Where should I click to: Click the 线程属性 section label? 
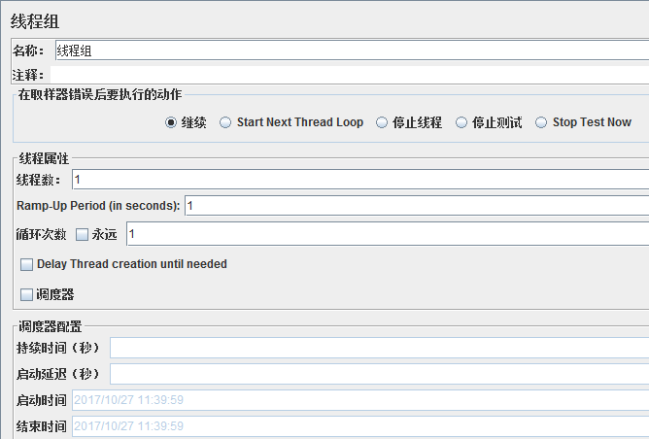[x=44, y=158]
